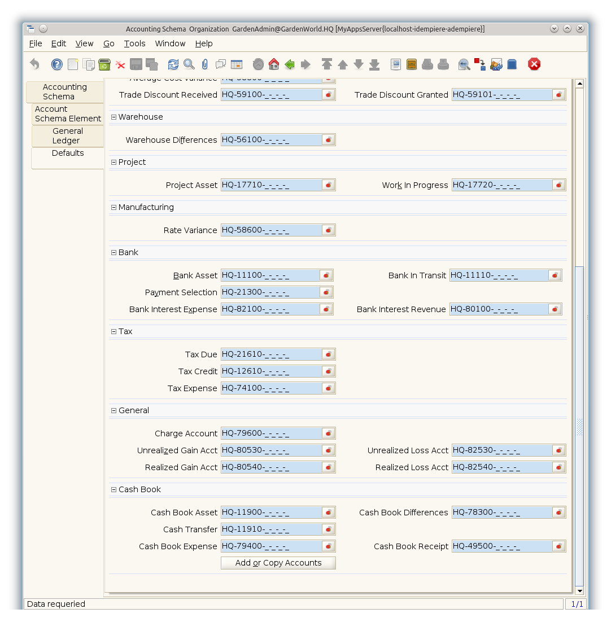Select the Account Schema Element tab
The width and height of the screenshot is (611, 635).
pyautogui.click(x=68, y=114)
